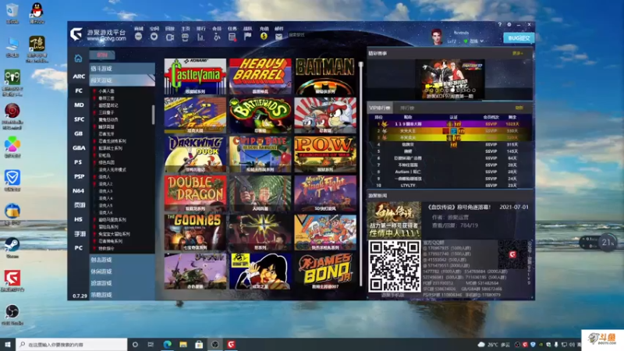
Task: Expand the 策略游戏 category
Action: pos(122,295)
